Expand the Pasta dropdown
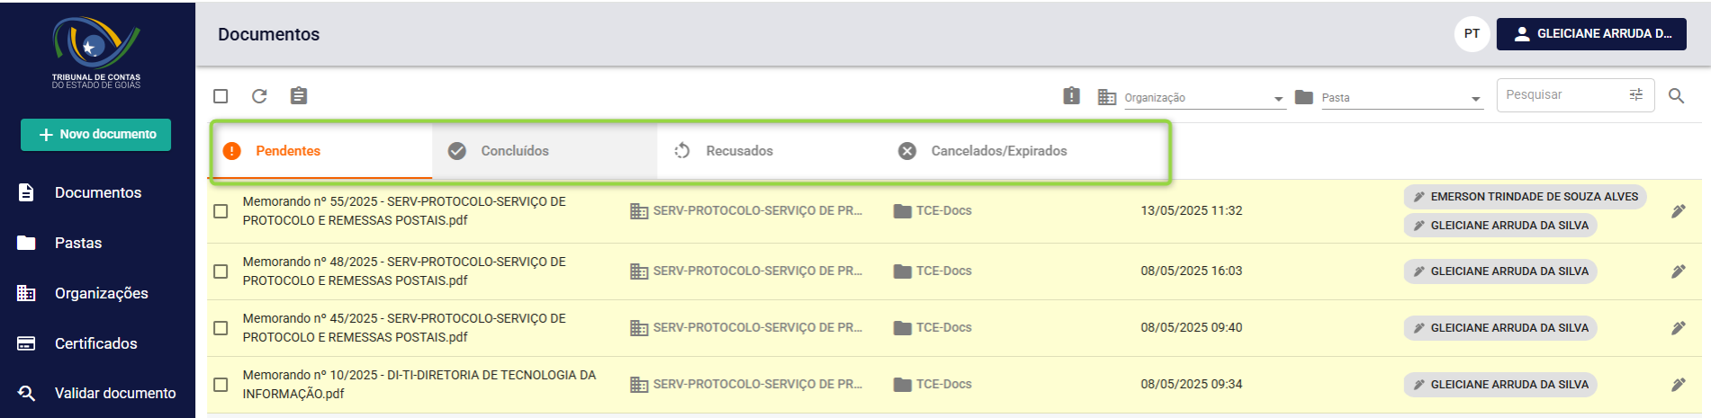Image resolution: width=1711 pixels, height=418 pixels. (x=1401, y=98)
